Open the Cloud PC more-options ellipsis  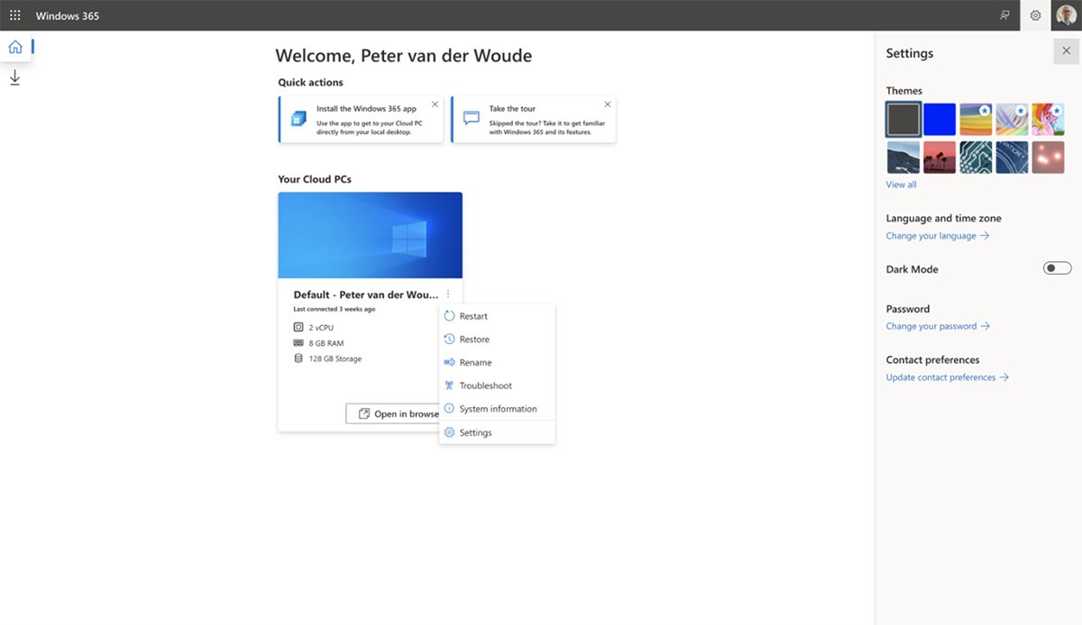(447, 294)
